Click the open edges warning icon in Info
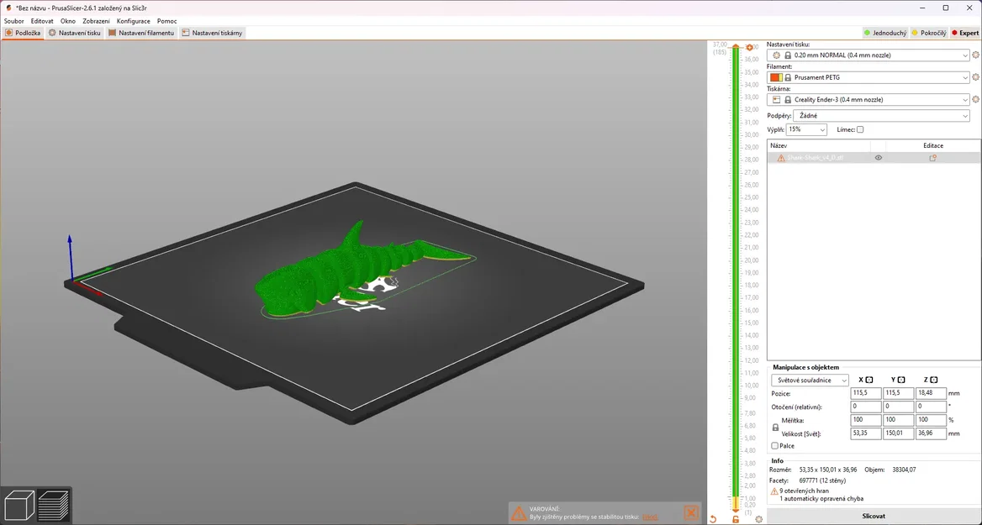Screen dimensions: 982x525 [774, 492]
